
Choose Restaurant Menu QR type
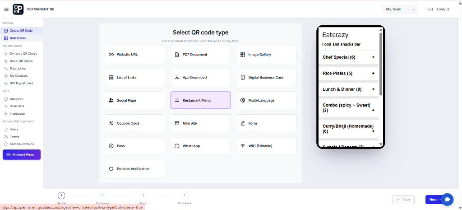pyautogui.click(x=201, y=100)
